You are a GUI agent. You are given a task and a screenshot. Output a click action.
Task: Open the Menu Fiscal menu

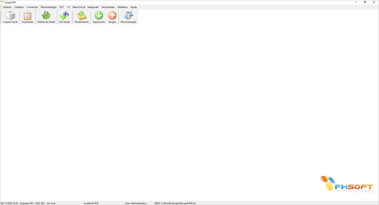tap(79, 7)
